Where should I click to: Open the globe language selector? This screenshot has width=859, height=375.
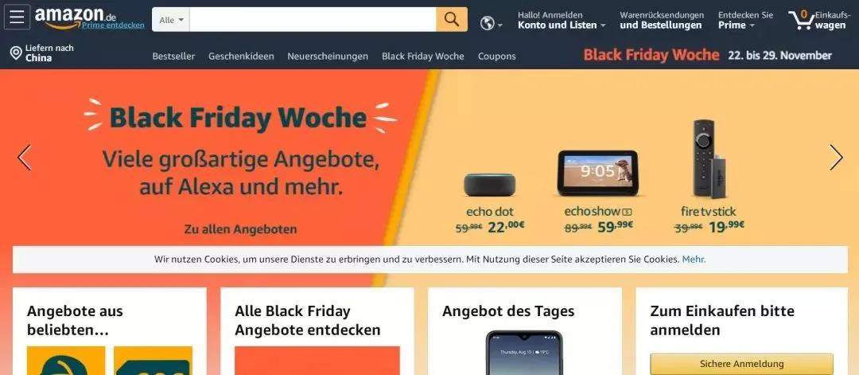pyautogui.click(x=492, y=23)
